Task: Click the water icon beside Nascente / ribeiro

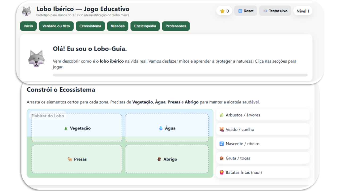Action: 222,144
